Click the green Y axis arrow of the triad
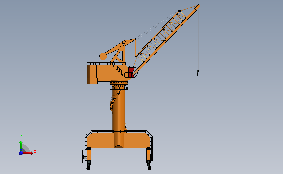The height and width of the screenshot is (174, 283). click(x=21, y=146)
